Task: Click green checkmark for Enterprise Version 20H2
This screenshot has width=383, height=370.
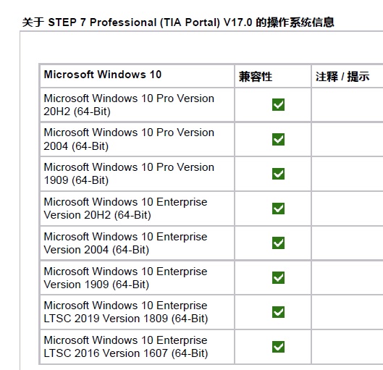Action: coord(278,209)
